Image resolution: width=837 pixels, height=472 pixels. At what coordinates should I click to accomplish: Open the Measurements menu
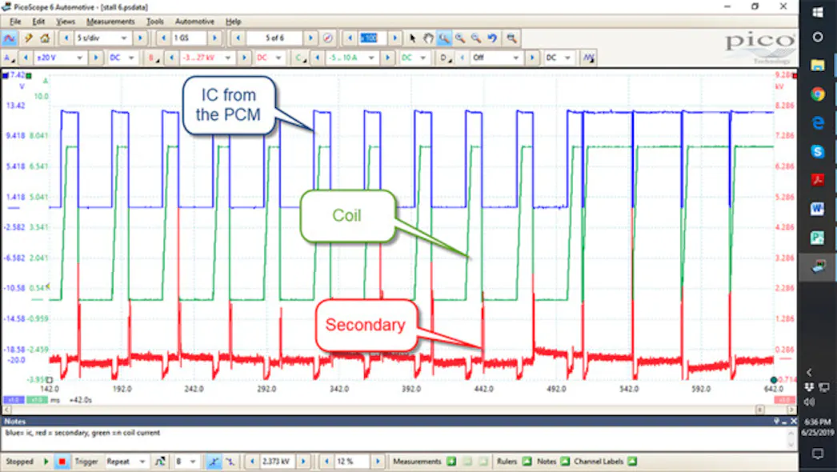(110, 22)
